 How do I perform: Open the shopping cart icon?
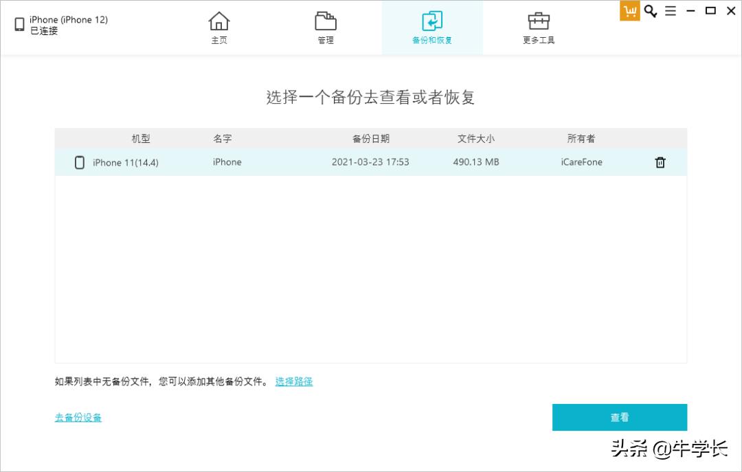(629, 11)
